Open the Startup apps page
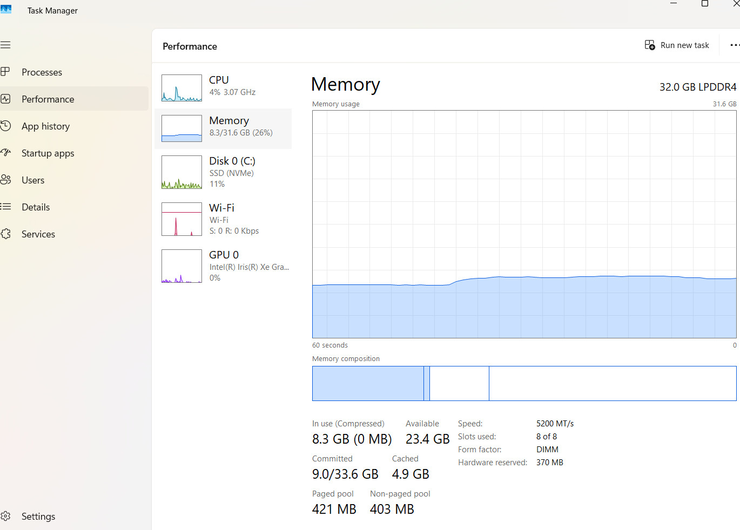Viewport: 740px width, 530px height. point(74,153)
